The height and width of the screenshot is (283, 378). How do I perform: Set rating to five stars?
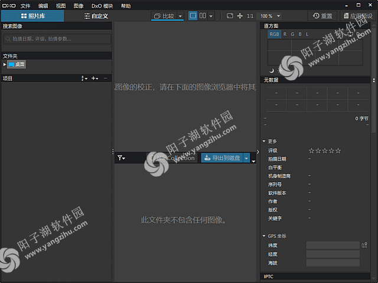338,151
